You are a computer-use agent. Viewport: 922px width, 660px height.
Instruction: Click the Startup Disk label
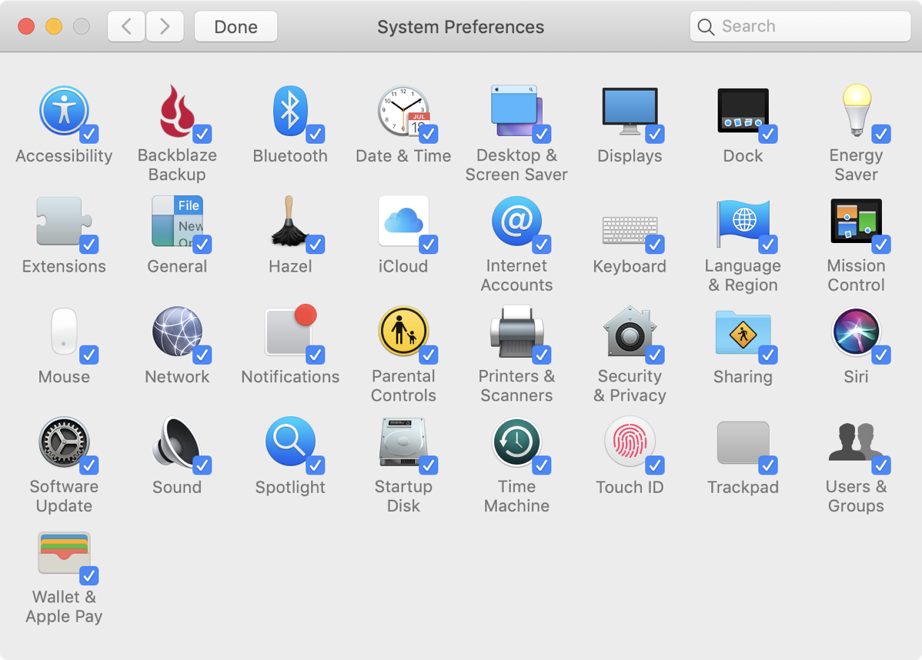coord(403,496)
